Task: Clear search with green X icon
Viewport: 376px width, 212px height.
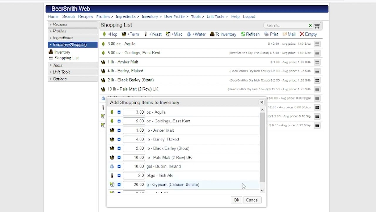Action: pyautogui.click(x=310, y=26)
